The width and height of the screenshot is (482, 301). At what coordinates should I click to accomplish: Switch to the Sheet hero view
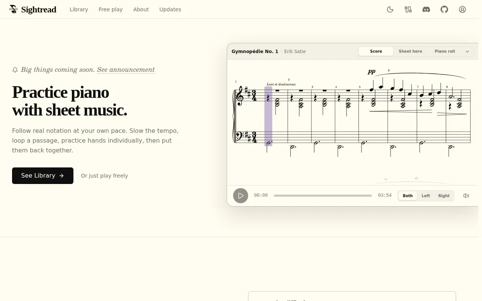click(x=410, y=52)
